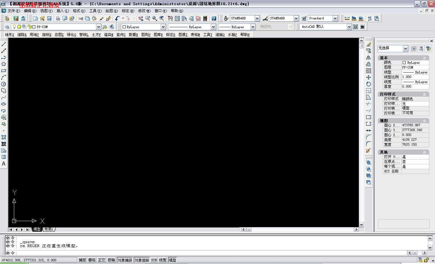Select the Ellipse draw tool
Screen dimensions: 435x264
pyautogui.click(x=4, y=104)
